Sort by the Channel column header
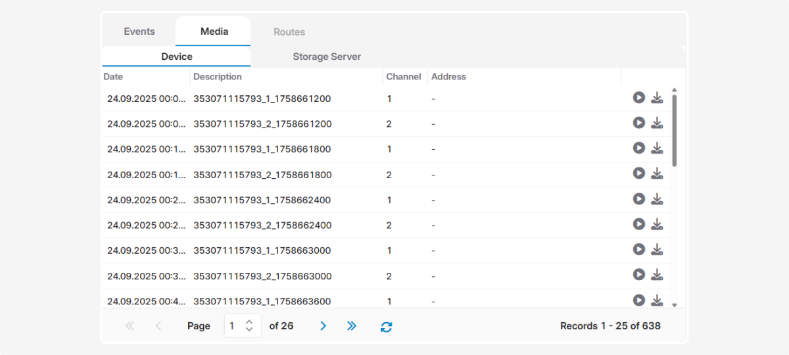This screenshot has width=789, height=355. (x=403, y=77)
